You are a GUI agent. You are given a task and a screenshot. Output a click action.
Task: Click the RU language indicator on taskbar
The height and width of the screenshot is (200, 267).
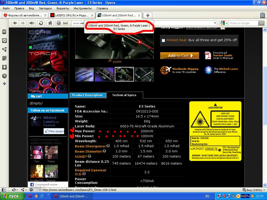[x=207, y=196]
